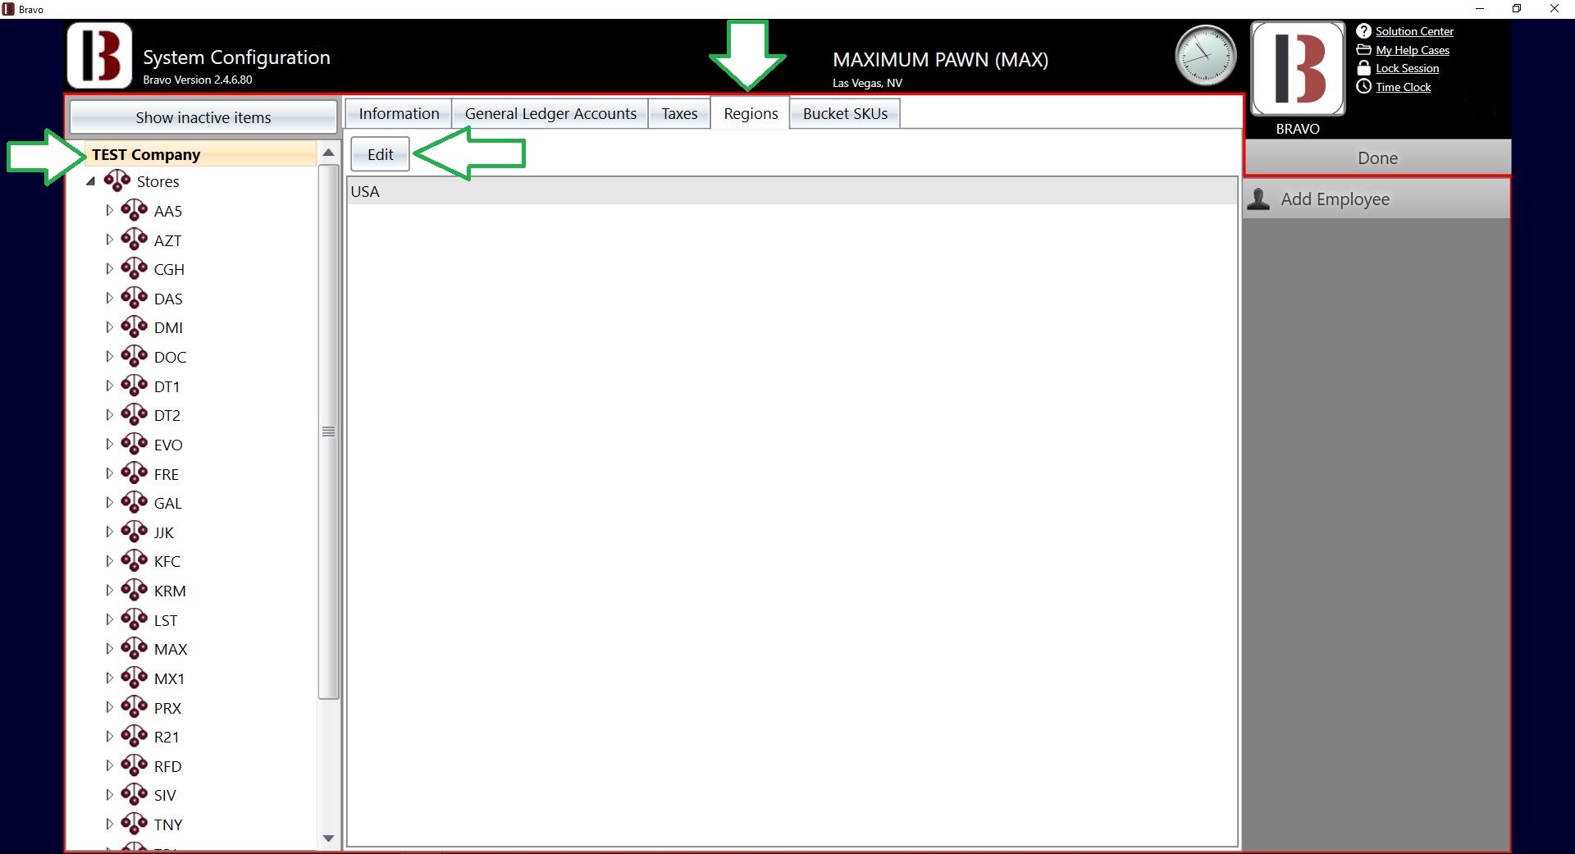The height and width of the screenshot is (854, 1575).
Task: Expand the AA5 store node
Action: 109,211
